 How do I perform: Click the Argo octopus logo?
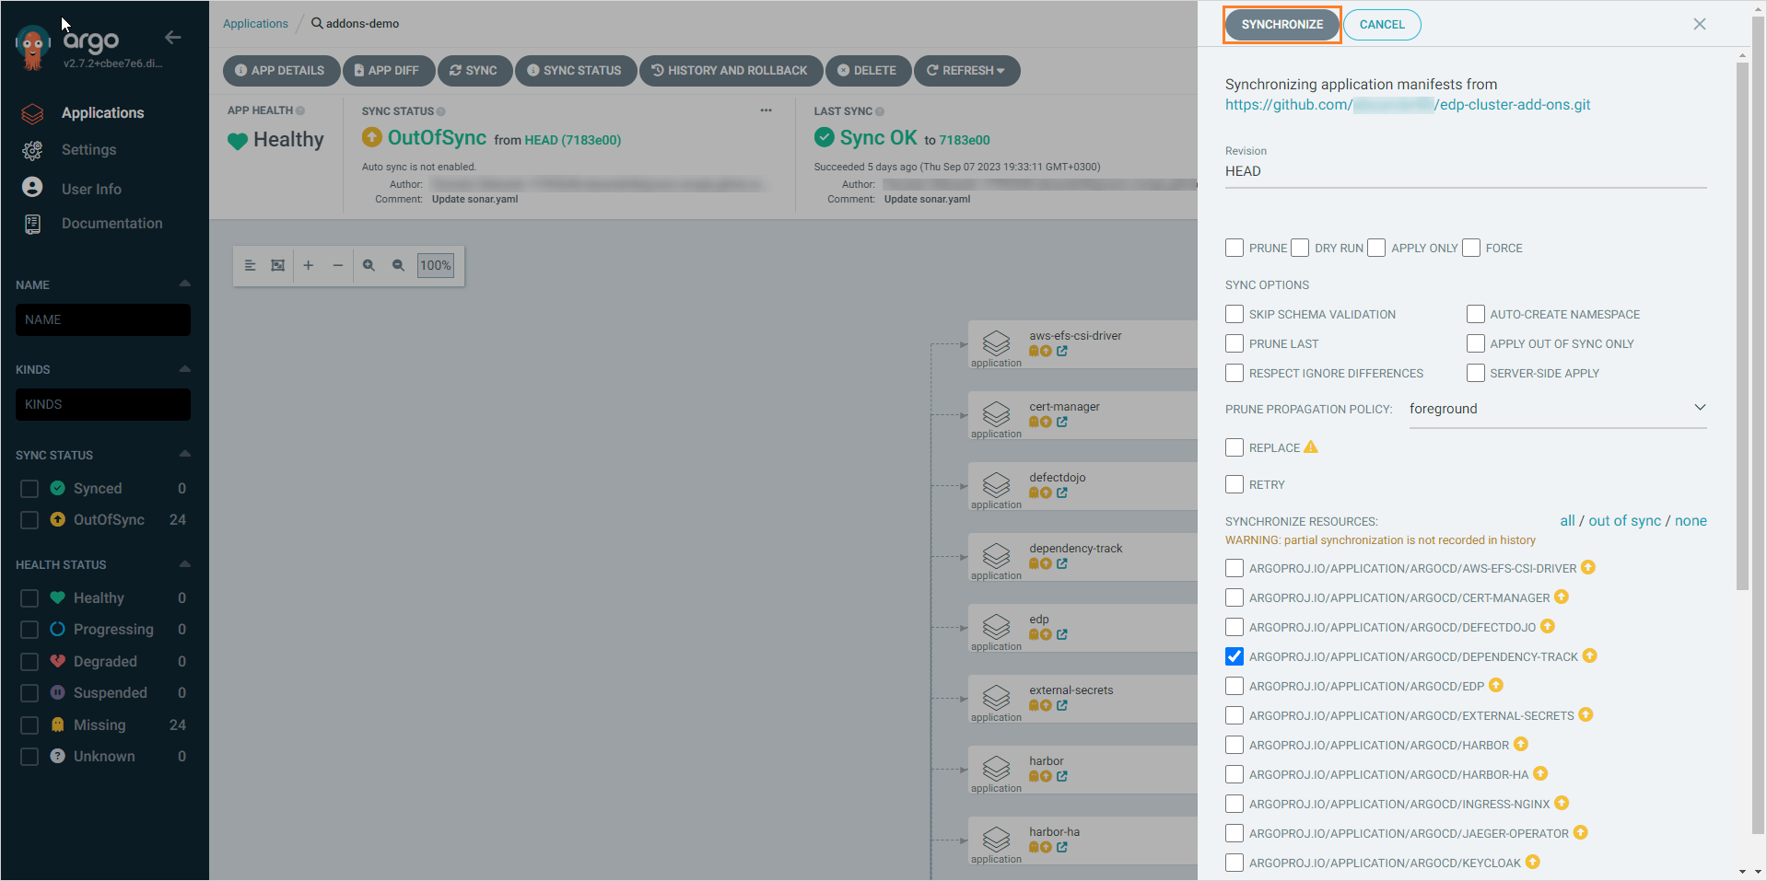click(33, 48)
